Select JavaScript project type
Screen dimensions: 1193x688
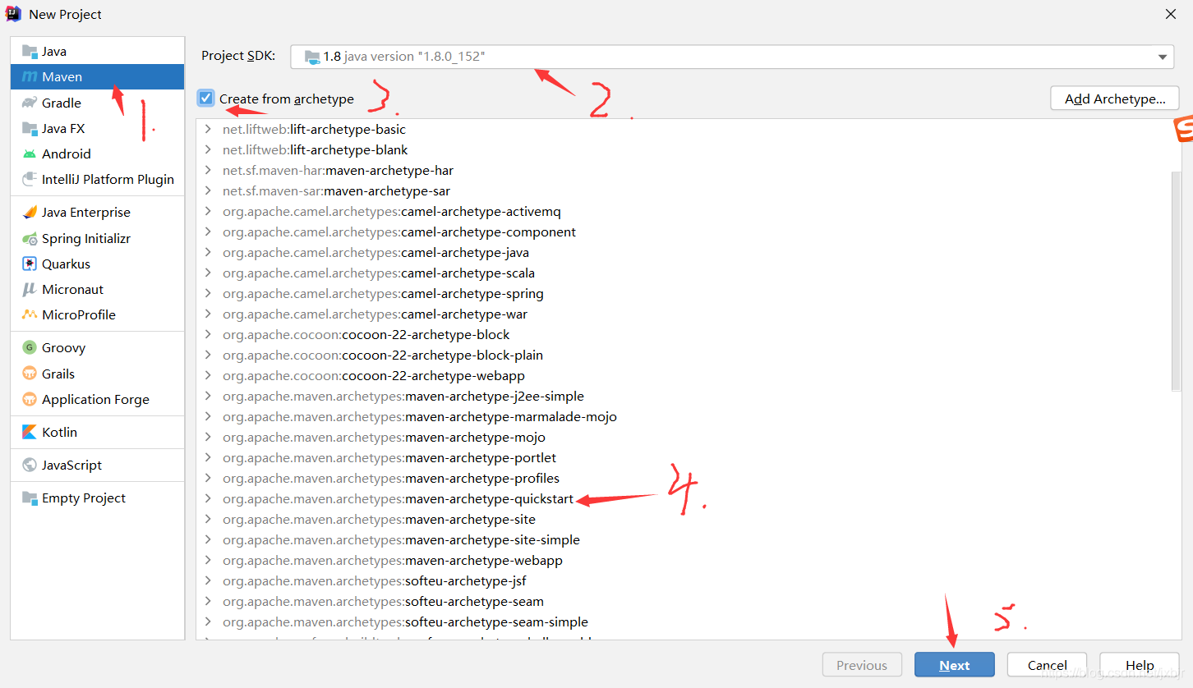pos(97,465)
